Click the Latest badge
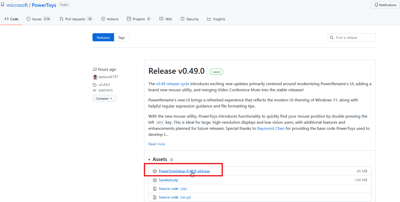Screen dimensions: 400x202 216,72
